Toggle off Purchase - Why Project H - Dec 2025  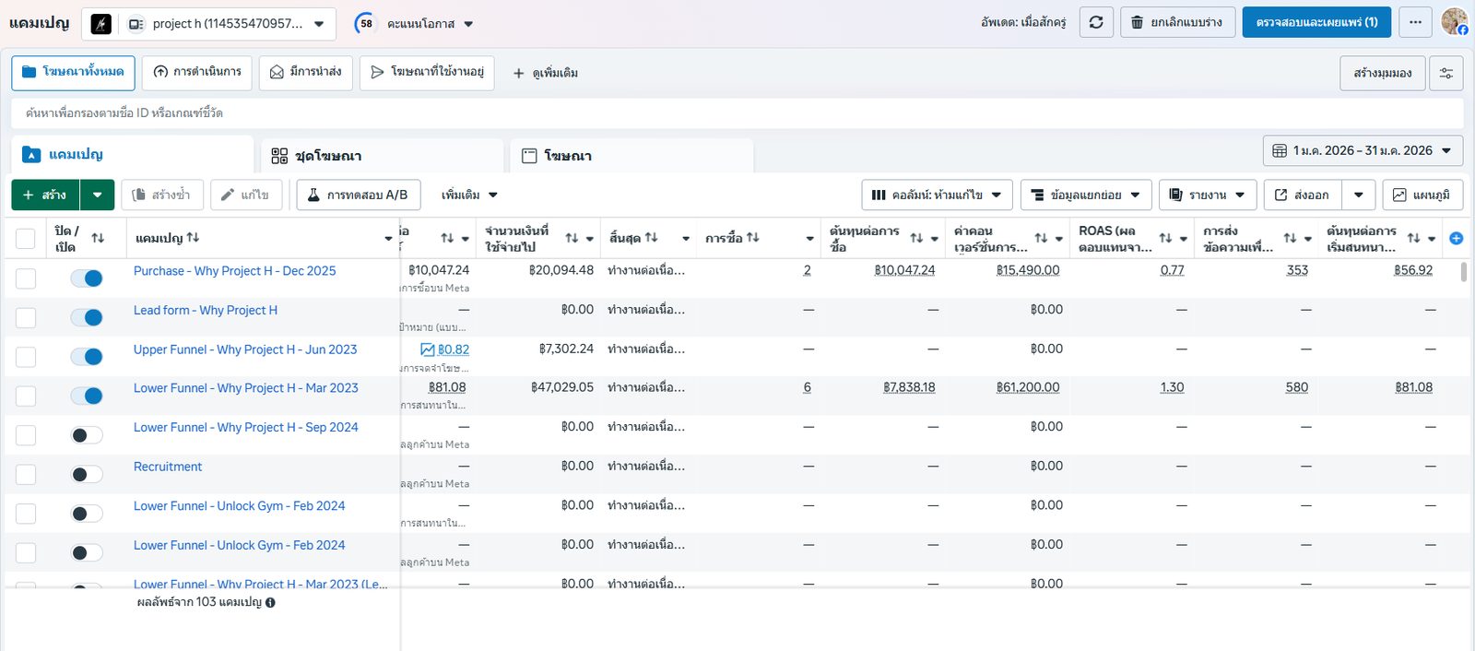pyautogui.click(x=87, y=278)
